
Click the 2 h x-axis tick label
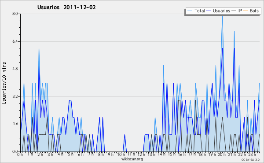click(40, 155)
